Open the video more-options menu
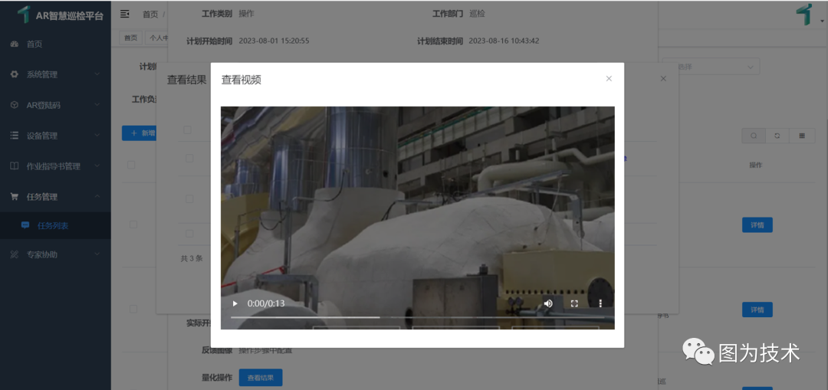828x390 pixels. tap(600, 303)
